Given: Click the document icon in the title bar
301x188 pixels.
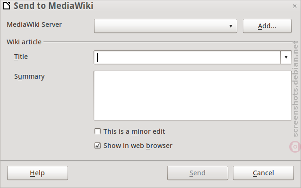Looking at the screenshot, I should coord(7,6).
